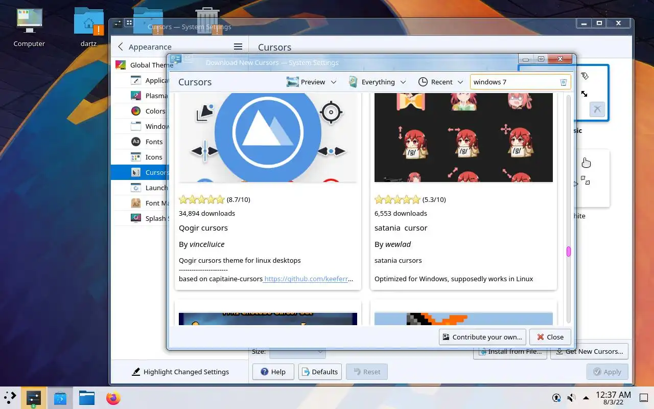Viewport: 654px width, 409px height.
Task: Restore Defaults in Cursors settings
Action: pyautogui.click(x=320, y=372)
